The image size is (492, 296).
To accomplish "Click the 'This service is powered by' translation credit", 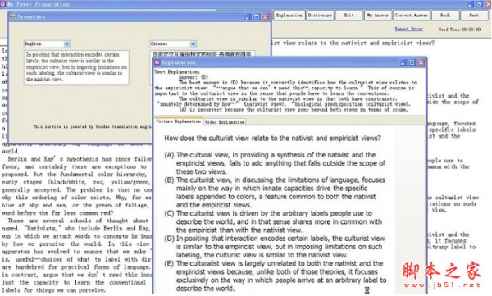I will (93, 127).
